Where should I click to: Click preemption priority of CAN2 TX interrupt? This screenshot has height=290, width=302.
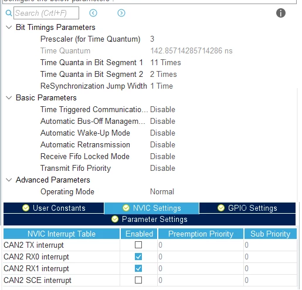201,245
